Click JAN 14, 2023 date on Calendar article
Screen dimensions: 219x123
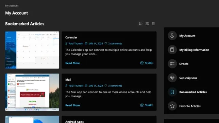tap(96, 44)
